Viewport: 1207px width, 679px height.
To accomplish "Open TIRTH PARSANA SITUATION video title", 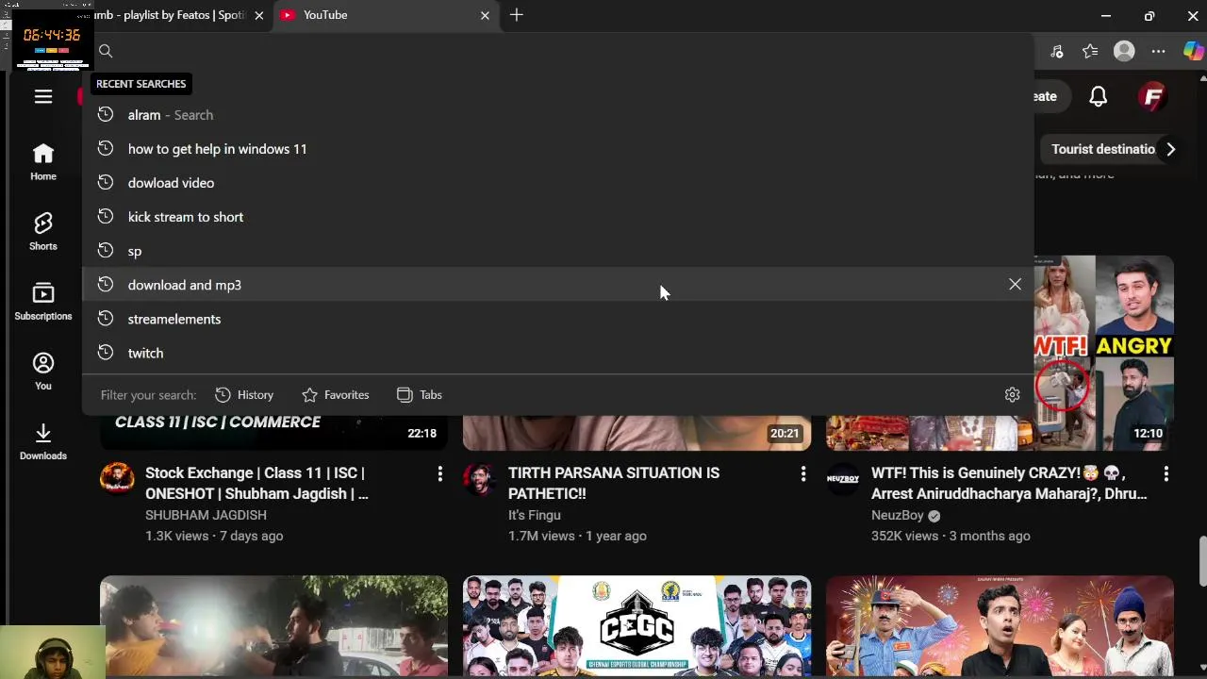I will point(614,483).
